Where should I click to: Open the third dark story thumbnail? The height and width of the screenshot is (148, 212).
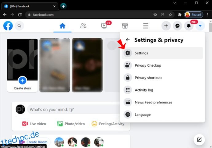point(87,65)
